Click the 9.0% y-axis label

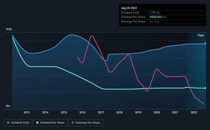point(9,29)
